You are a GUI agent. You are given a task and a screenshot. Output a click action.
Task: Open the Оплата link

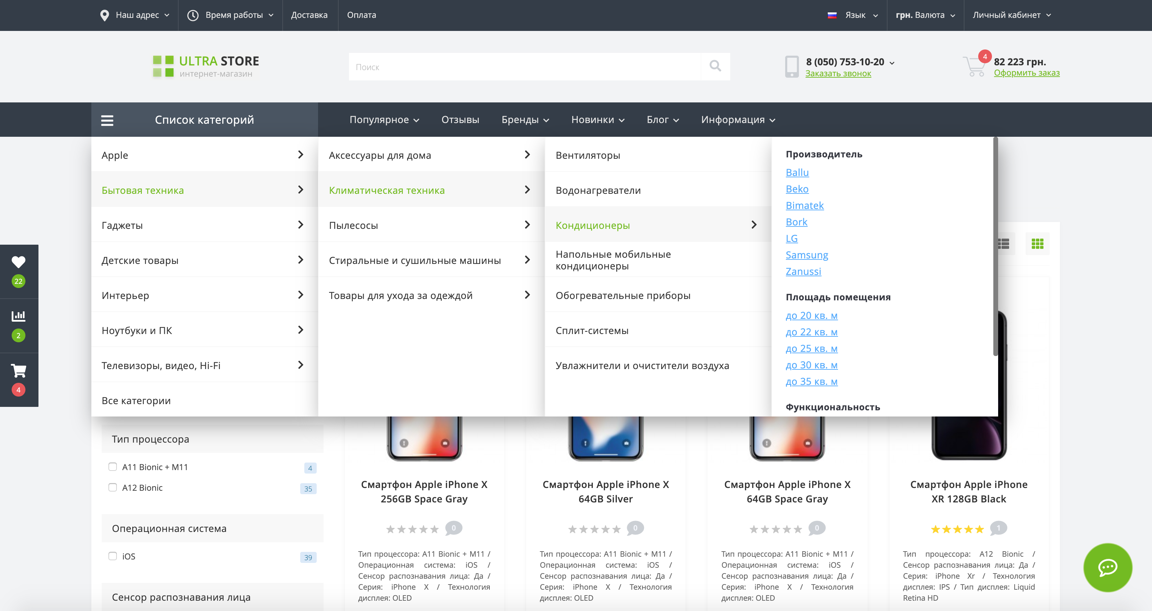[361, 15]
